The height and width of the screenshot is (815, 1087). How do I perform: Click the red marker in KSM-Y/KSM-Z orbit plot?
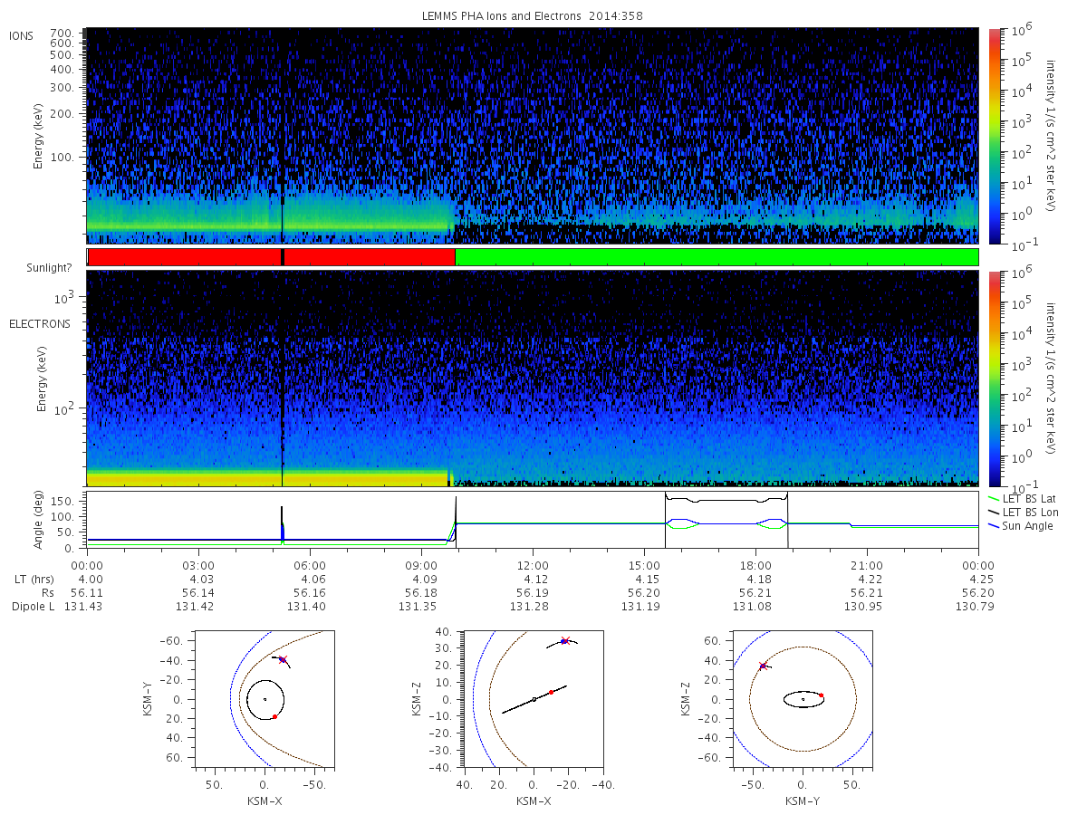click(821, 695)
